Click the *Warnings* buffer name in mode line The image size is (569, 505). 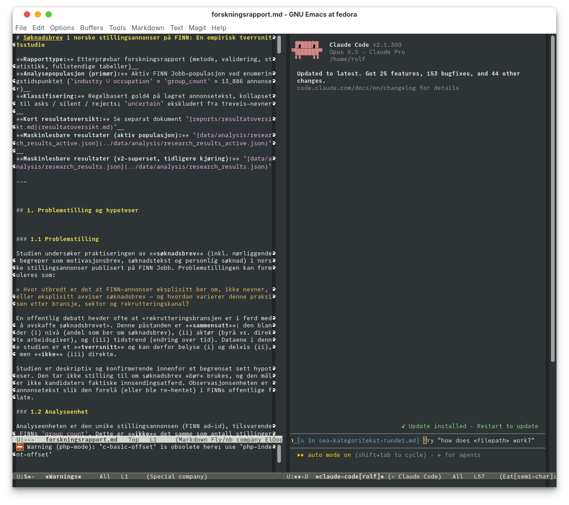point(63,477)
